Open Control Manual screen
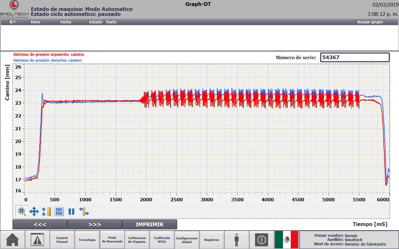399x249 pixels. [x=62, y=240]
